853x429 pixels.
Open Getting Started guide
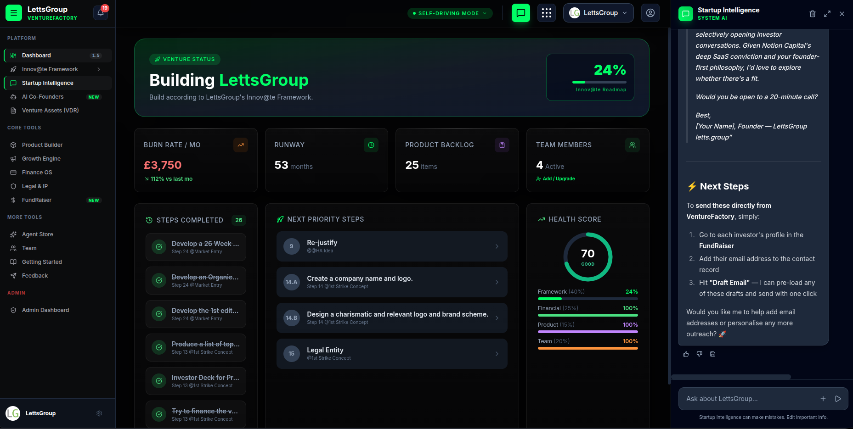58,262
